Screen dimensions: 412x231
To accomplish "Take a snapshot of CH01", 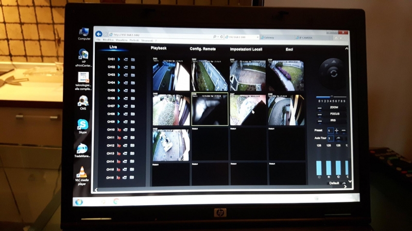I will [x=133, y=60].
